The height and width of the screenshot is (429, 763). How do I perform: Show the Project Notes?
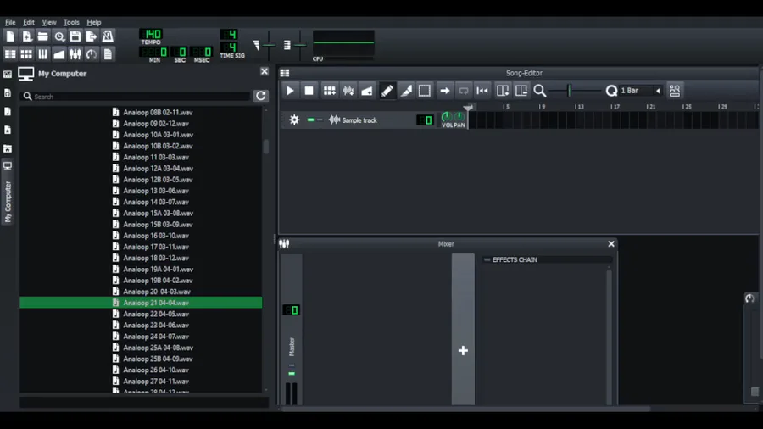point(108,54)
